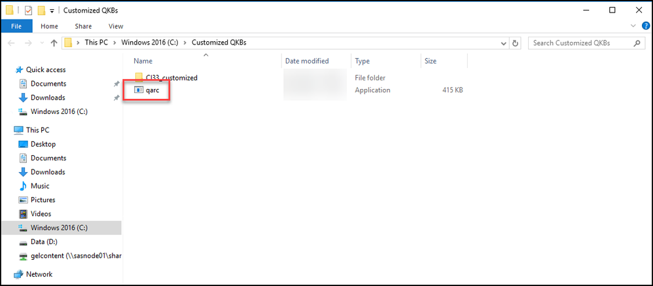Click the qarc application icon
This screenshot has height=286, width=653.
pyautogui.click(x=138, y=90)
